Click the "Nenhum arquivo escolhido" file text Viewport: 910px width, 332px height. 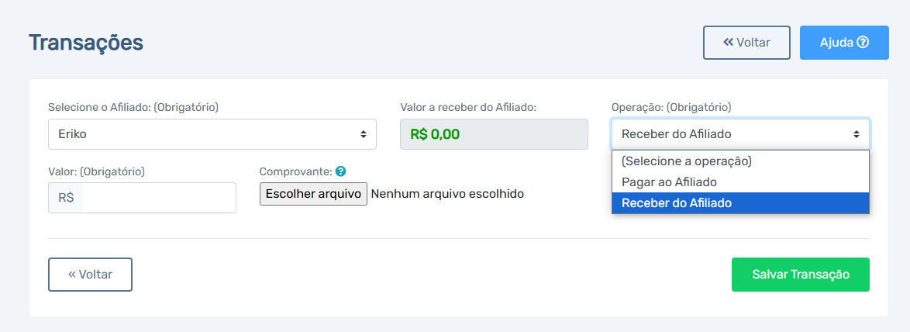pos(447,194)
